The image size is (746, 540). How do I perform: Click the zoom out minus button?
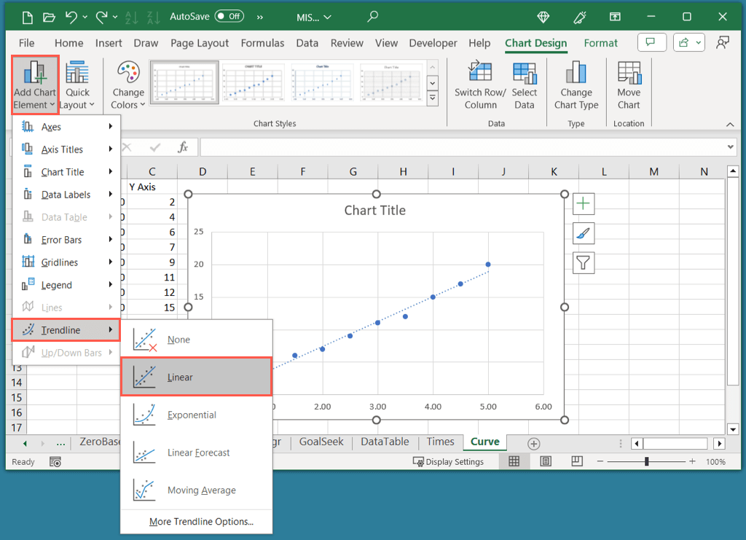pyautogui.click(x=600, y=461)
